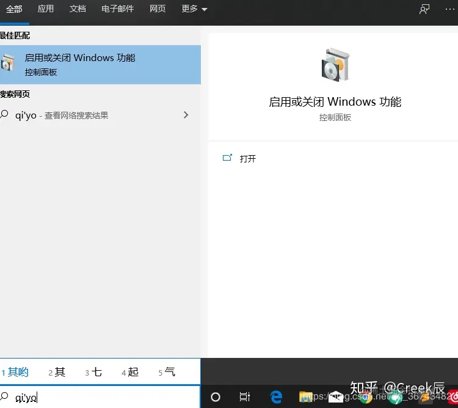This screenshot has height=408, width=458.
Task: Open best match 启用或关闭 Windows 功能 result
Action: pos(100,65)
